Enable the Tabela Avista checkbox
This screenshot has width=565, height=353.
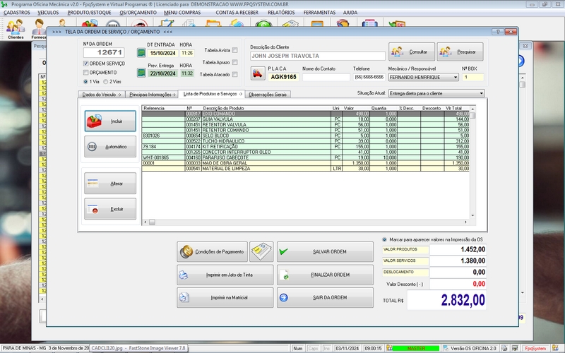[234, 50]
